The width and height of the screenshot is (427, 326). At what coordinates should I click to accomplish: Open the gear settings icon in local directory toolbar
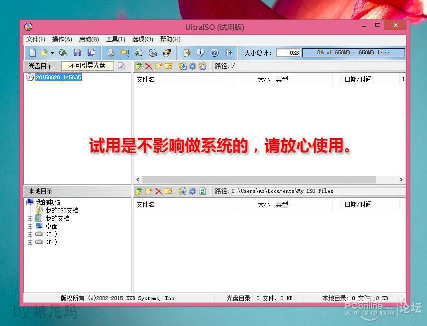click(192, 191)
